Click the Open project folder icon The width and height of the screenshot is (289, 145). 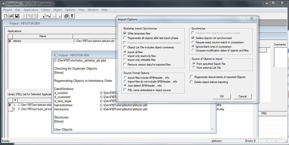pos(11,16)
